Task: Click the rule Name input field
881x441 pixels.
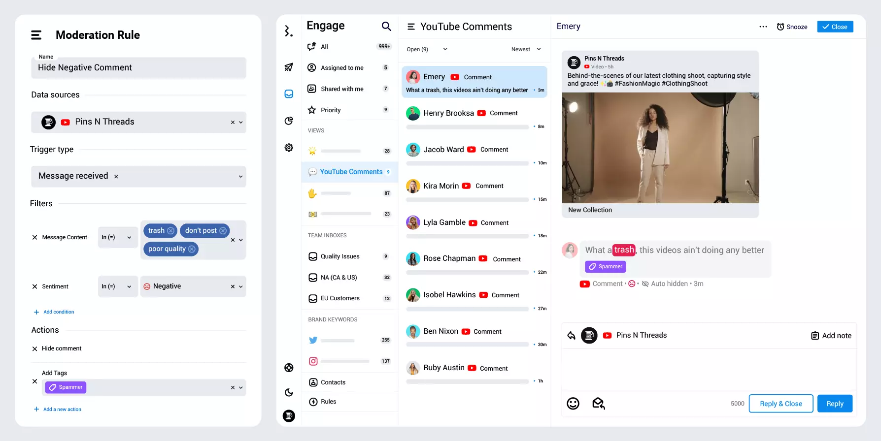Action: [x=138, y=68]
